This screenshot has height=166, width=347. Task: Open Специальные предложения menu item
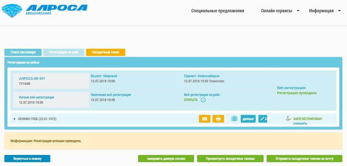(x=217, y=11)
